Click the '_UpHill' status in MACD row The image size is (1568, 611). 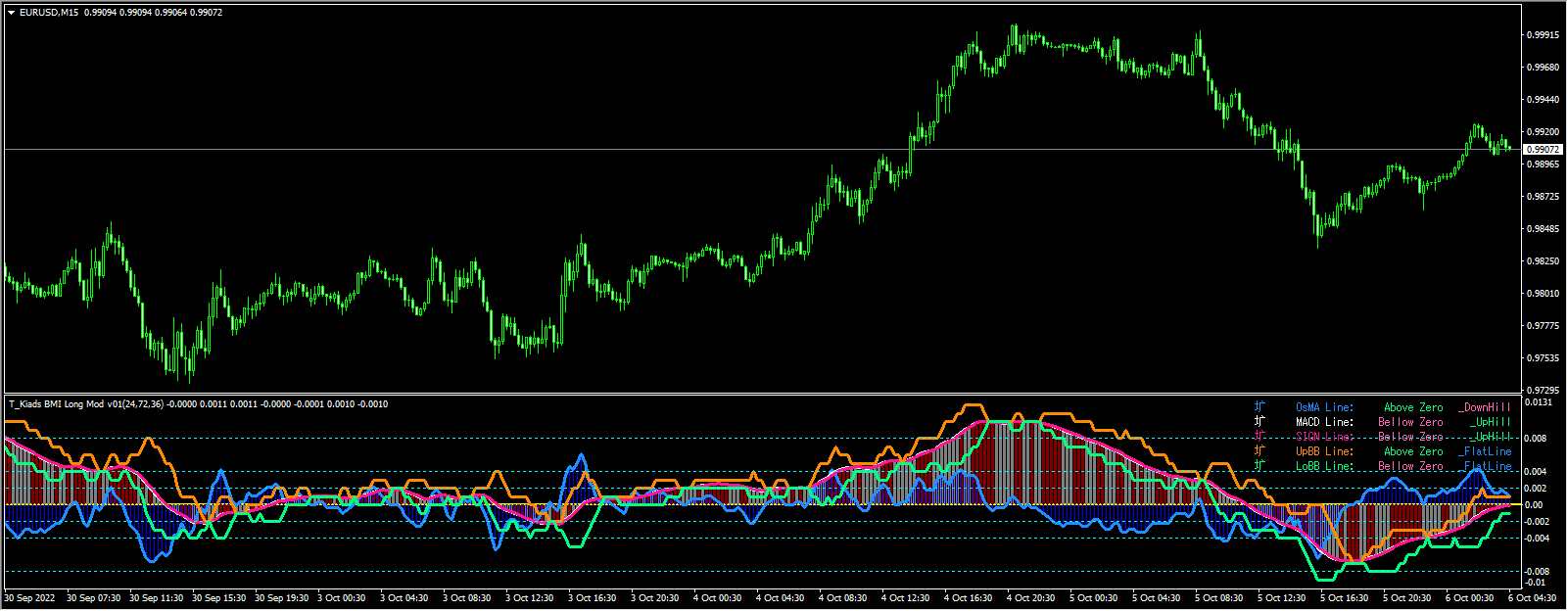(x=1491, y=422)
